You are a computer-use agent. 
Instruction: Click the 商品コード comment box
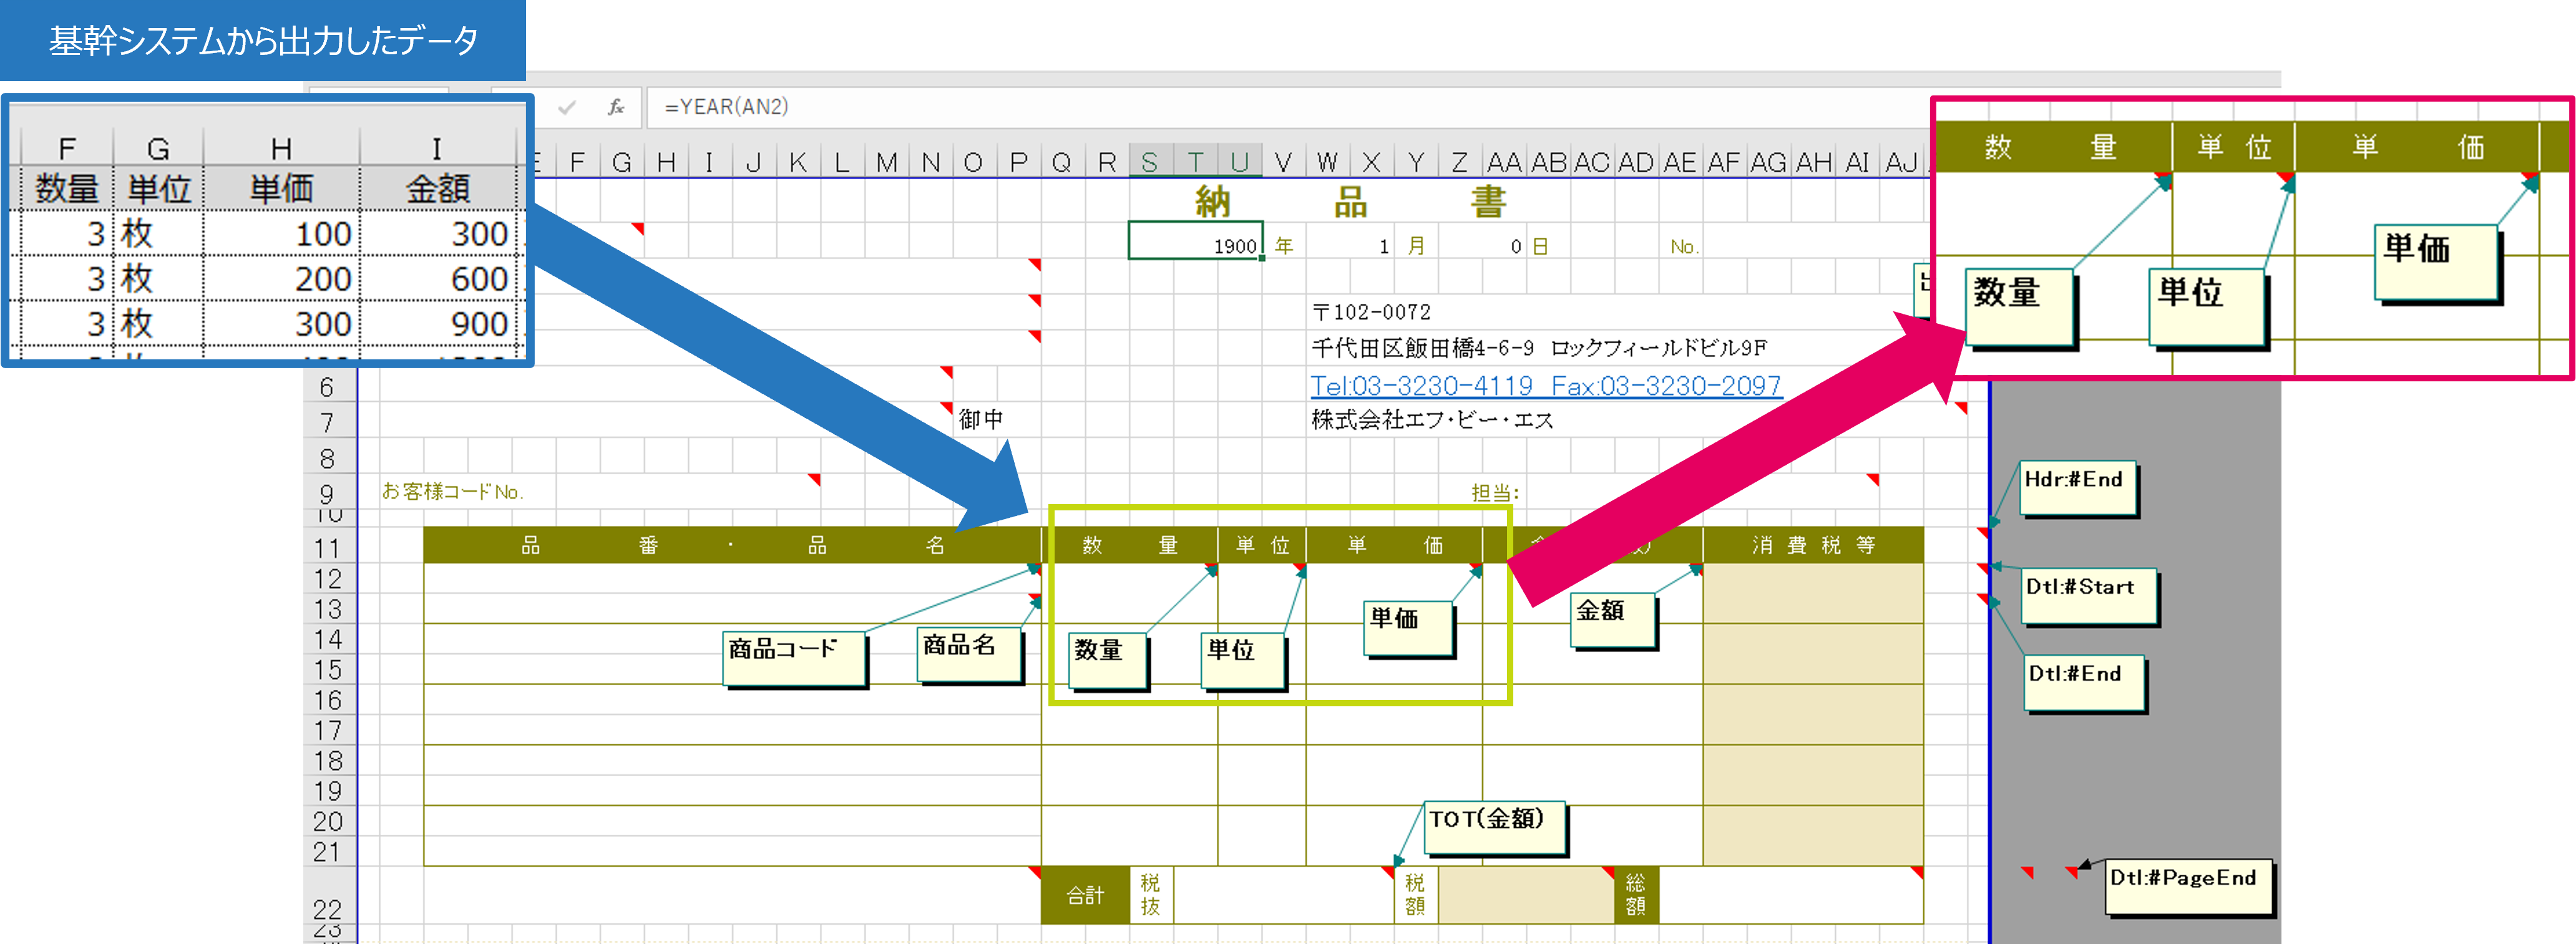(x=794, y=658)
